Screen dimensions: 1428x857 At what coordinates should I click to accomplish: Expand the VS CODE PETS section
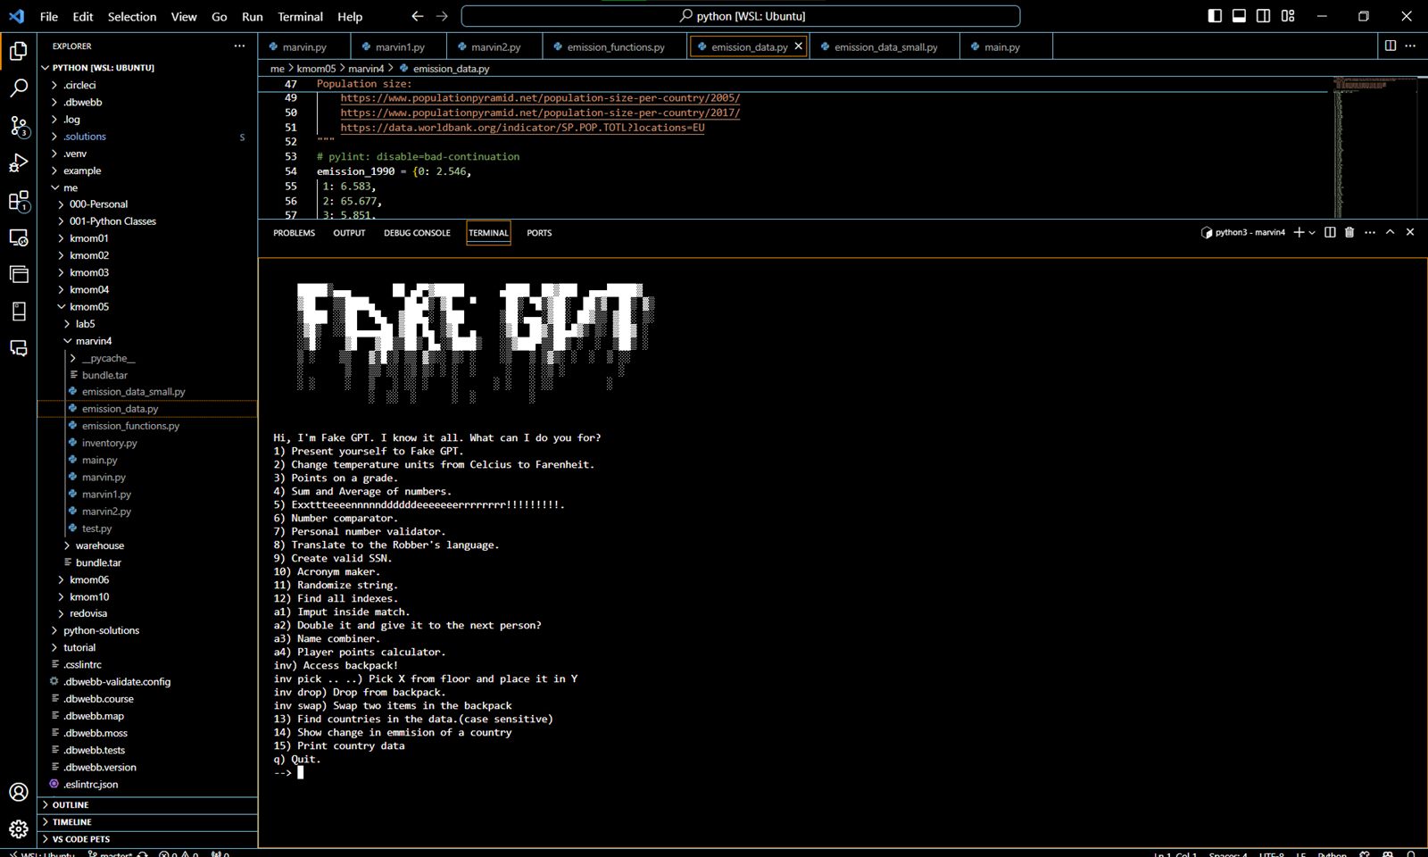pyautogui.click(x=147, y=839)
